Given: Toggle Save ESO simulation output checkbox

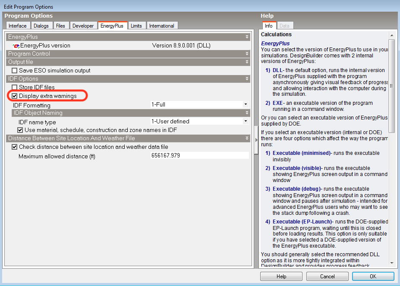Looking at the screenshot, I should [15, 70].
